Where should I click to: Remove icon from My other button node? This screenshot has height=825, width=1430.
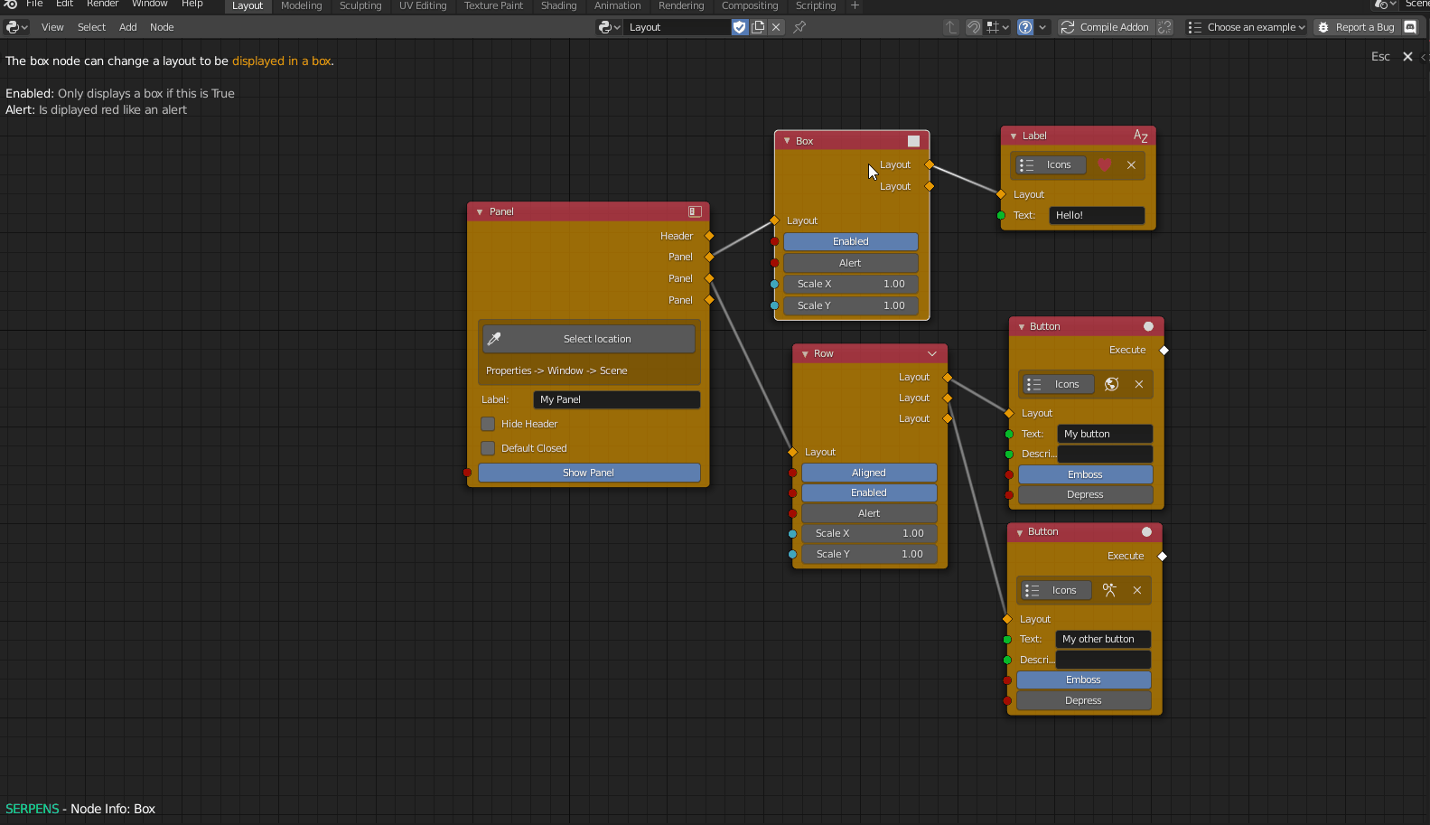click(1137, 590)
